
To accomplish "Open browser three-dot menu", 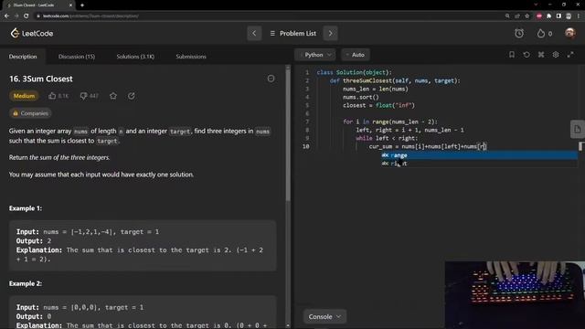I will 579,16.
